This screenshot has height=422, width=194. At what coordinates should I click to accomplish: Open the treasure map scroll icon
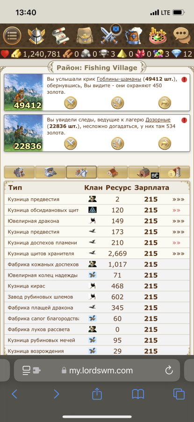tap(60, 36)
